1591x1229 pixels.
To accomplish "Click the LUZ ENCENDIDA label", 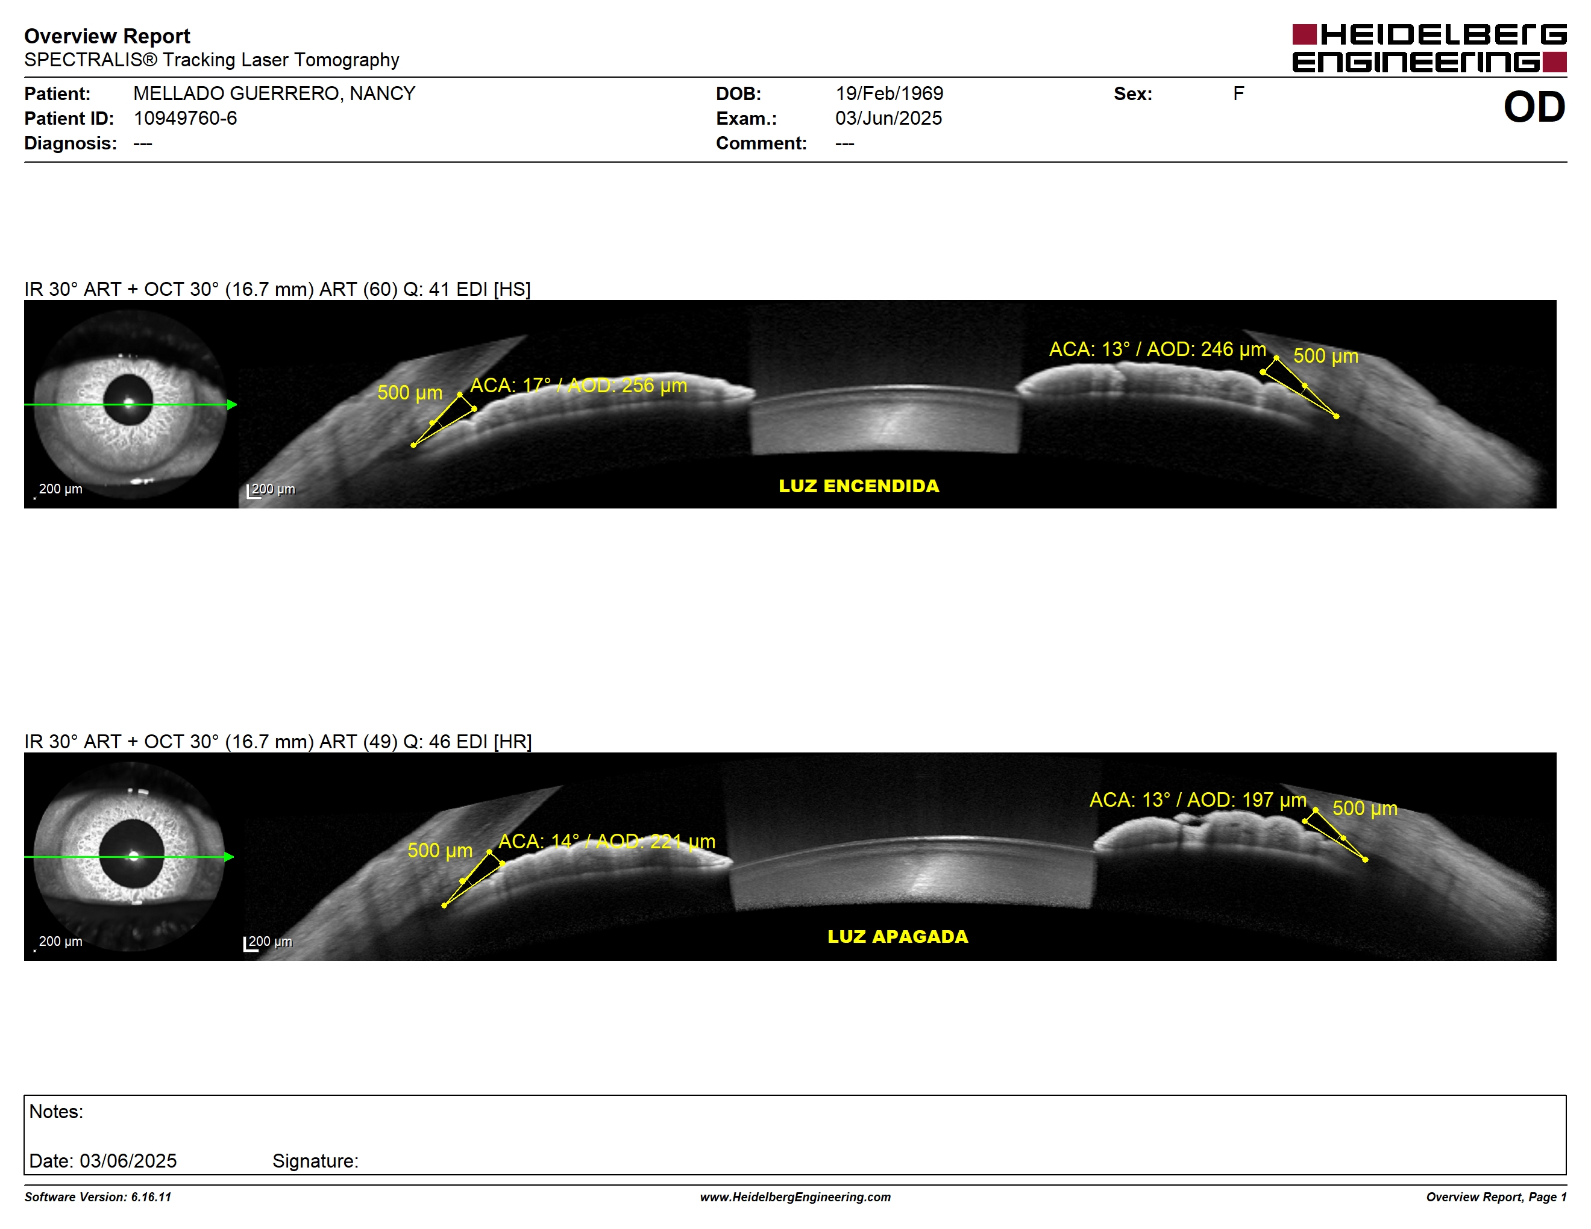I will (859, 486).
